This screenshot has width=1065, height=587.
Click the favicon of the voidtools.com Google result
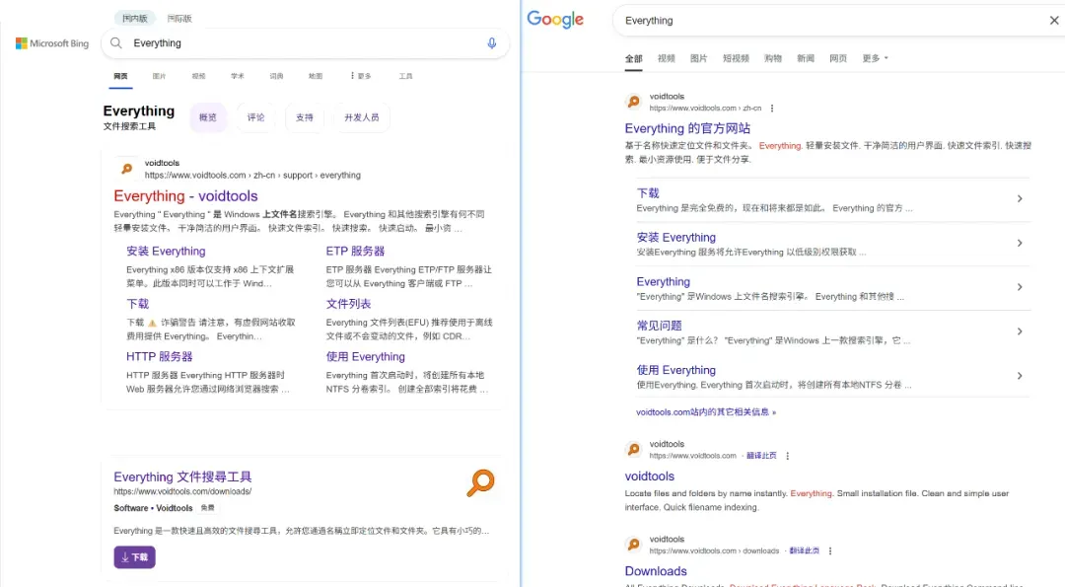tap(633, 449)
